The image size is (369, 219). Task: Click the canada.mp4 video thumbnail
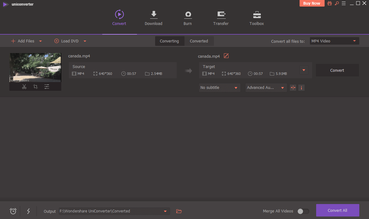tap(35, 67)
